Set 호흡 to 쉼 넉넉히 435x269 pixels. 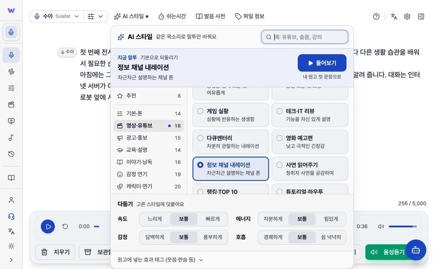[331, 237]
